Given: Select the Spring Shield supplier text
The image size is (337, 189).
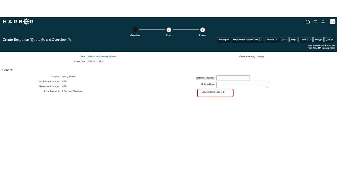Looking at the screenshot, I should [x=68, y=76].
